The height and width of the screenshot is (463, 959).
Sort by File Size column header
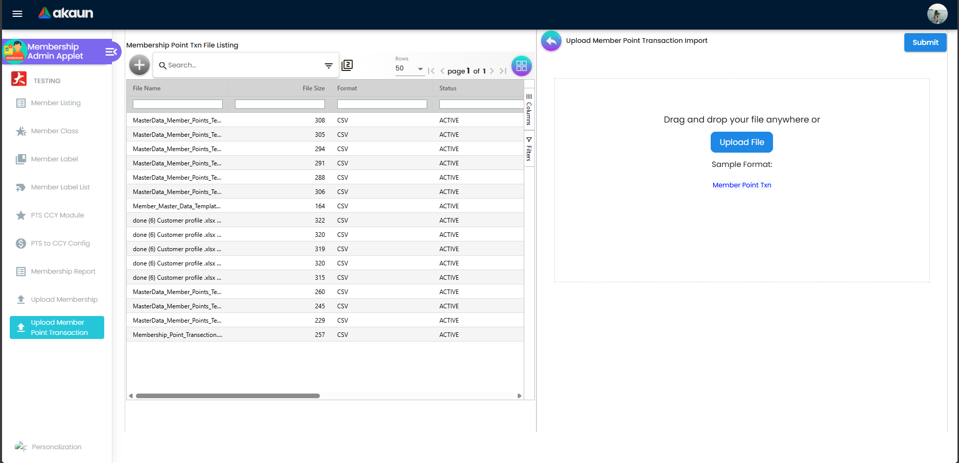tap(313, 88)
